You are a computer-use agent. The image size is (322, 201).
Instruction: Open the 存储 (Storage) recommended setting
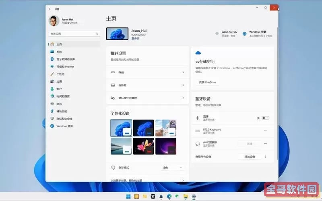(147, 72)
